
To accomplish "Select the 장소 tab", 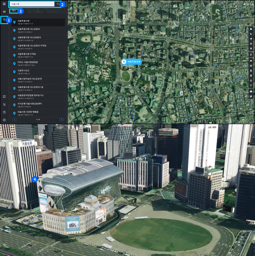I will (14, 10).
